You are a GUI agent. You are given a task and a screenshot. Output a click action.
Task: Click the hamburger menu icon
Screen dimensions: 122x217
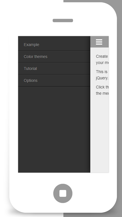[99, 42]
